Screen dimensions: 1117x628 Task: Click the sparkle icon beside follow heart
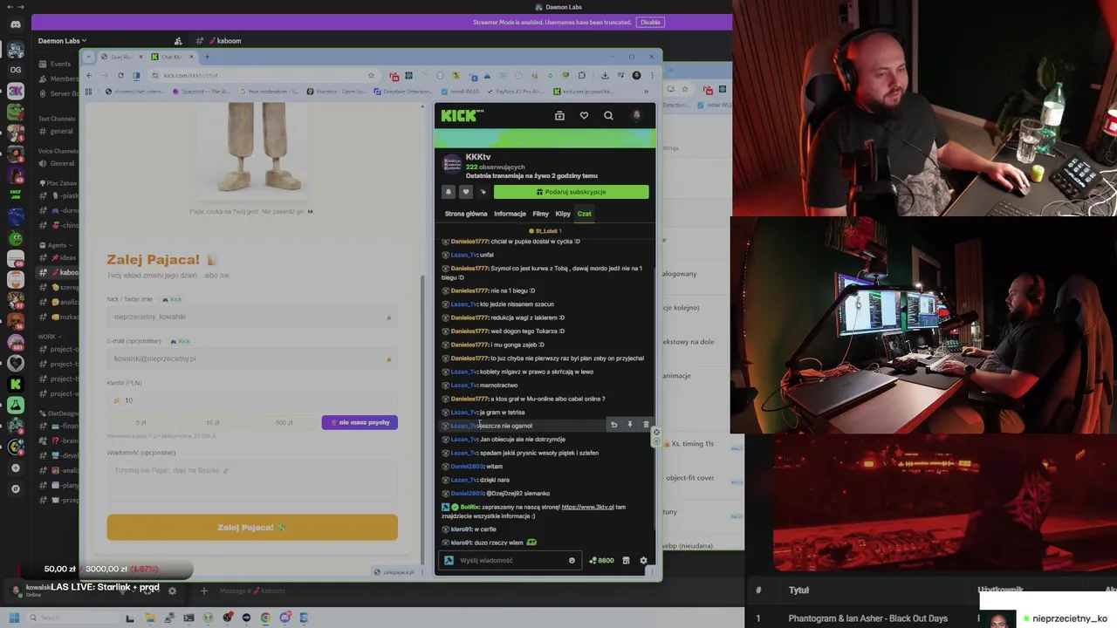[483, 192]
